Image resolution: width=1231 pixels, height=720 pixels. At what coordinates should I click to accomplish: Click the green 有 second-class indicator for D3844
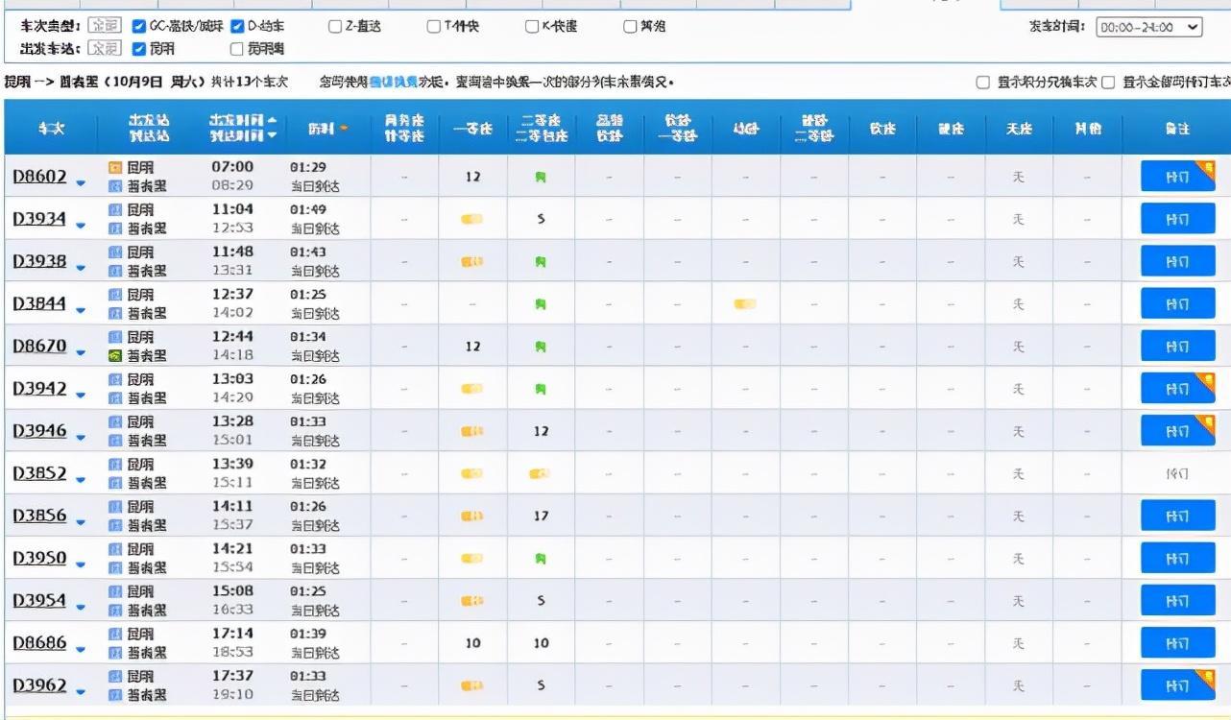click(541, 303)
